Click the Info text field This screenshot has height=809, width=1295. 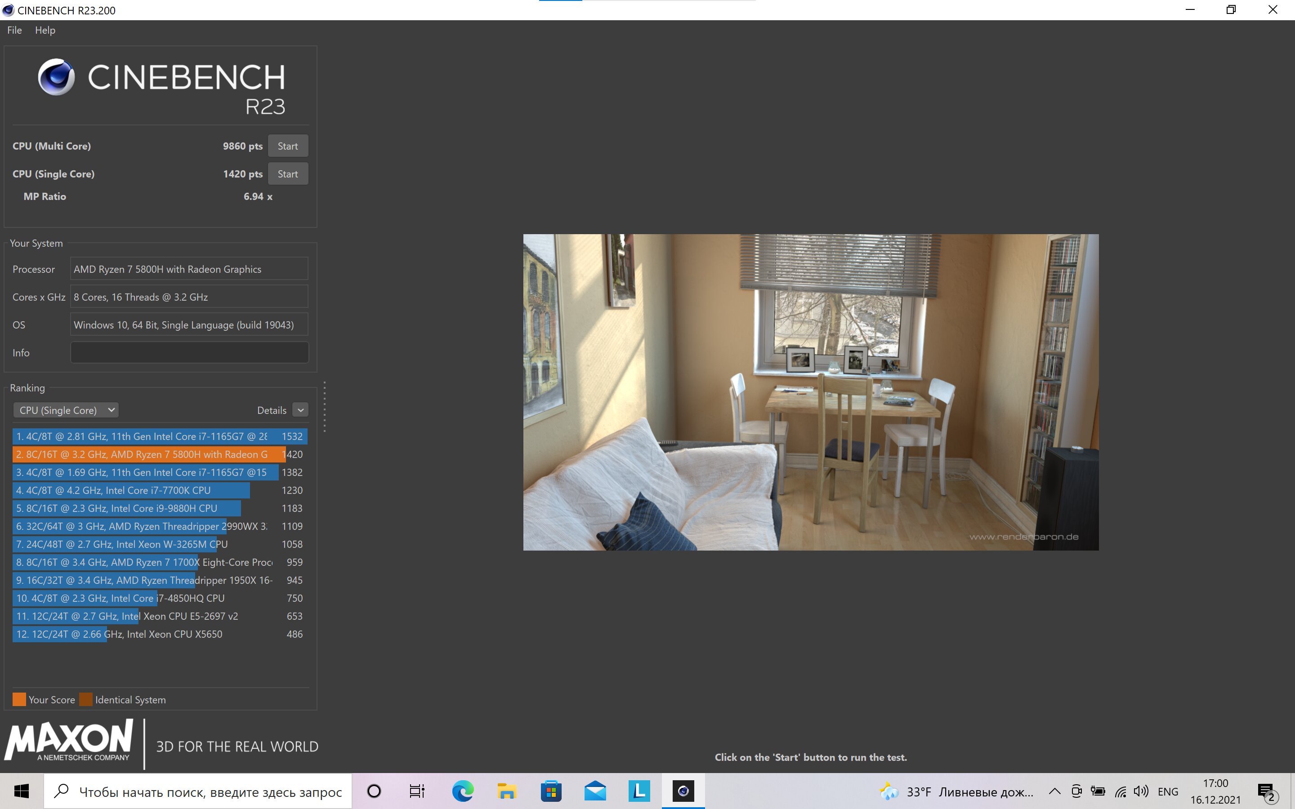tap(189, 353)
